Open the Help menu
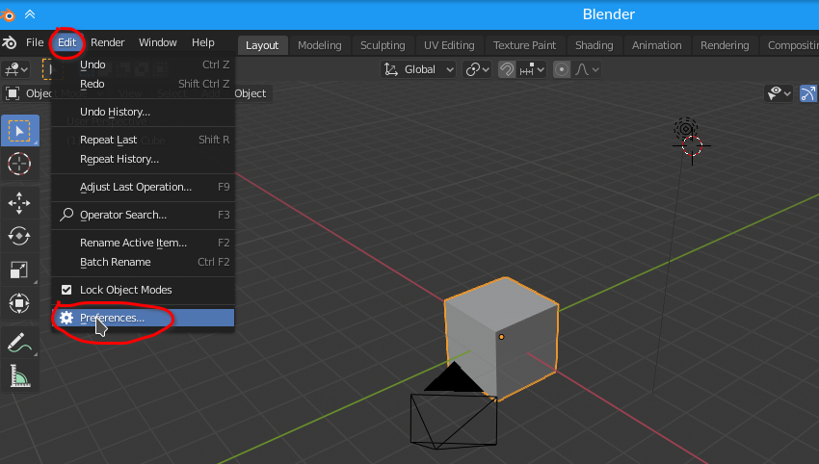Screen dimensions: 819x464 click(203, 42)
